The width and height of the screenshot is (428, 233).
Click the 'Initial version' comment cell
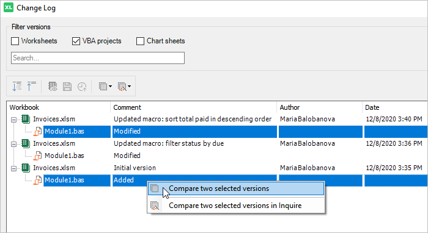point(135,168)
